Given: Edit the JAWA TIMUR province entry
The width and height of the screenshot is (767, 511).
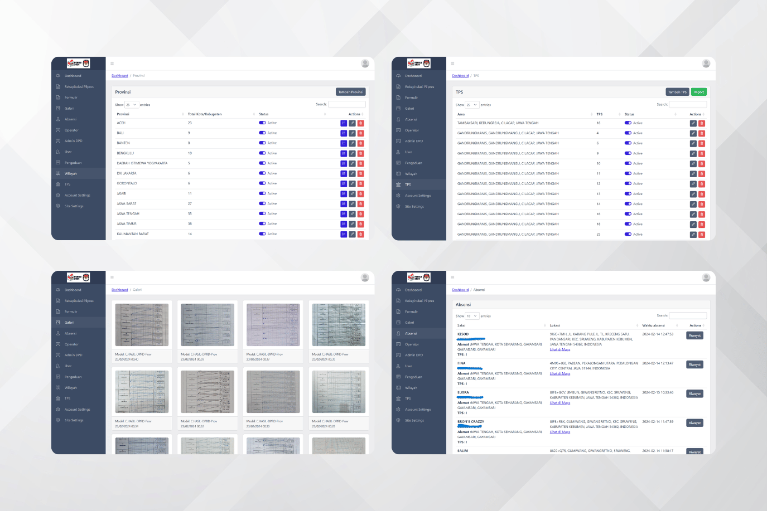Looking at the screenshot, I should point(352,224).
